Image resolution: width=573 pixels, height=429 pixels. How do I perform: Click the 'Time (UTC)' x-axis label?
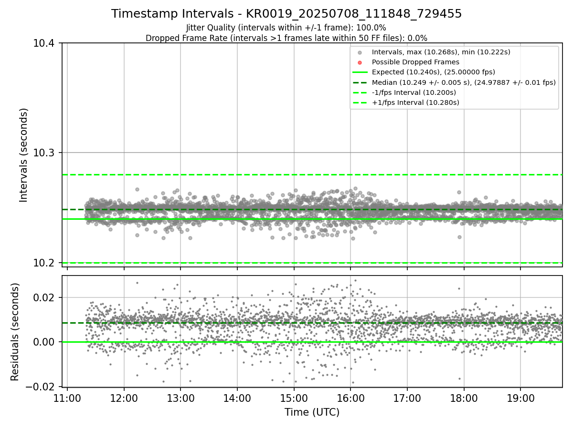[x=312, y=412]
